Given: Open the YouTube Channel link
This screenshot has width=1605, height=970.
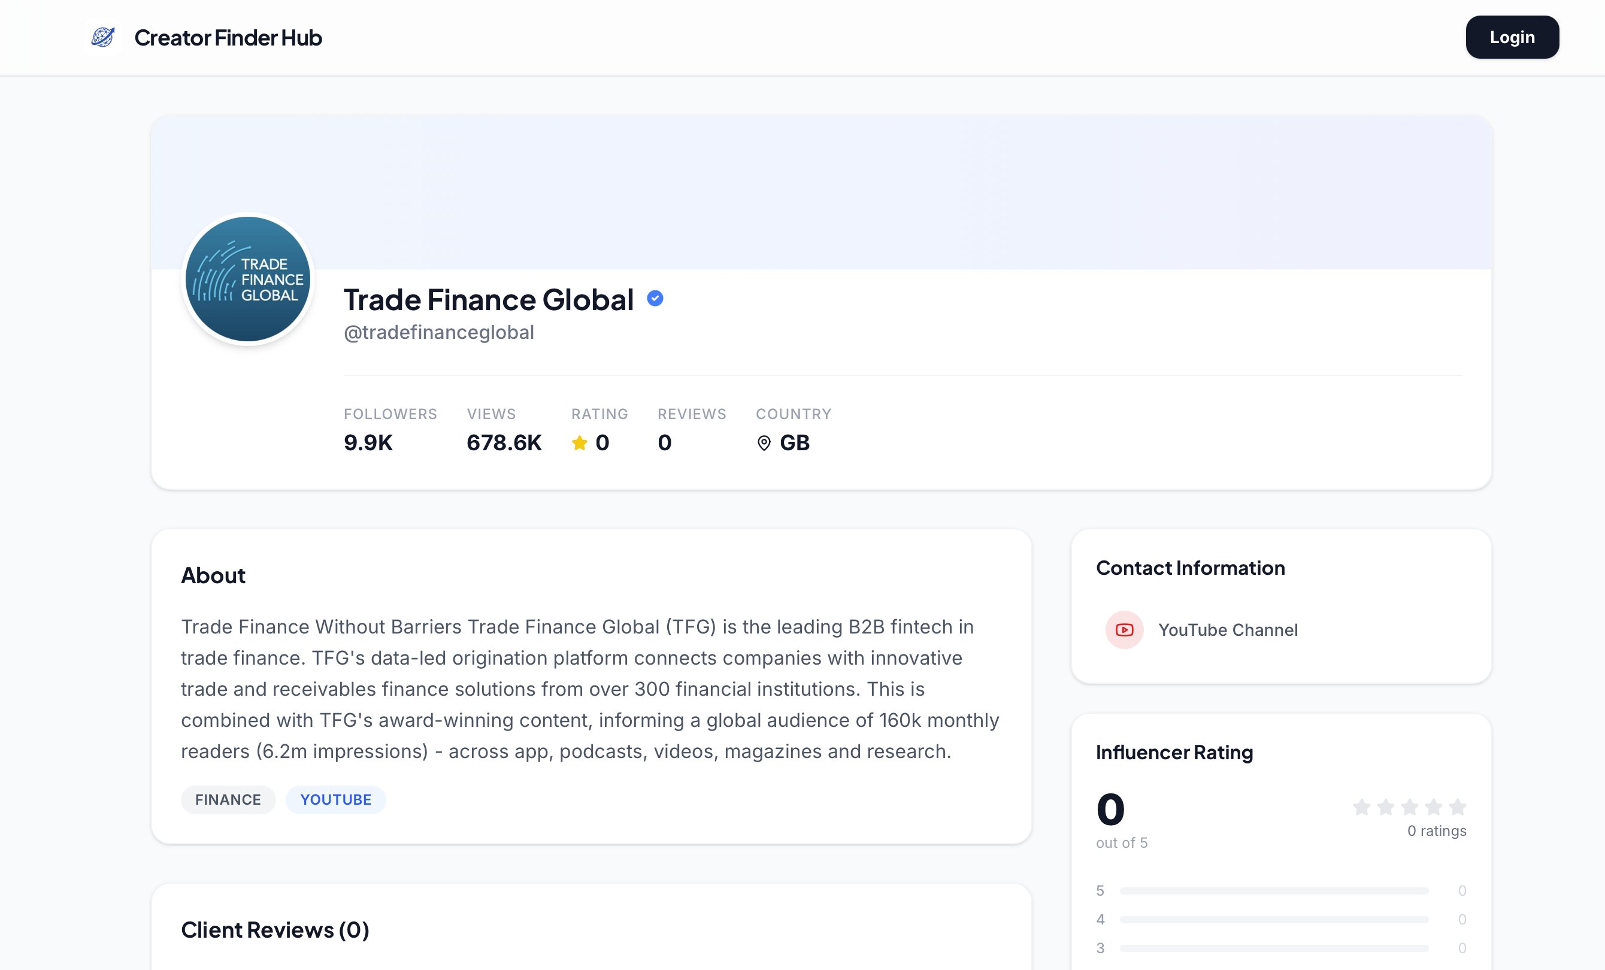Looking at the screenshot, I should pyautogui.click(x=1228, y=629).
